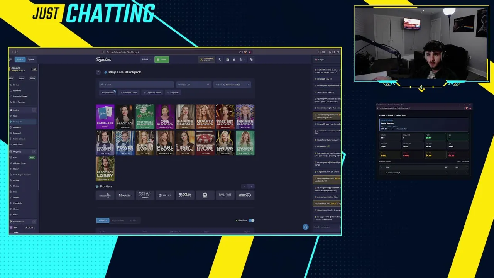Show previous providers with left arrow

coord(245,186)
